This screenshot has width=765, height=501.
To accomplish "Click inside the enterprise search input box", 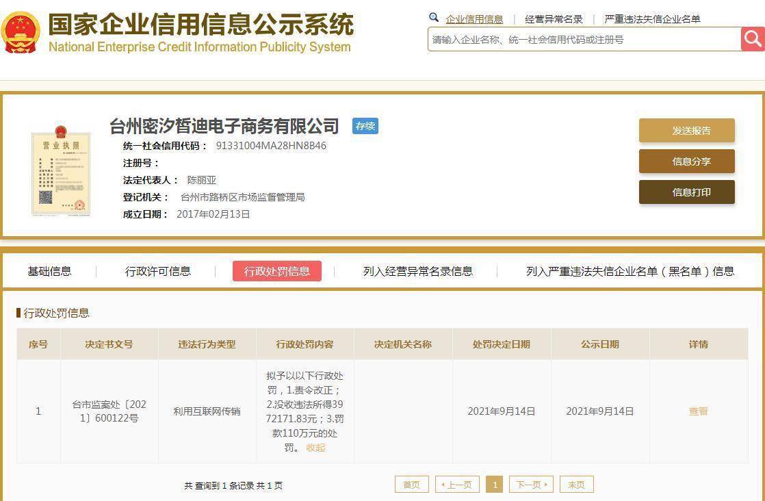I will point(582,39).
